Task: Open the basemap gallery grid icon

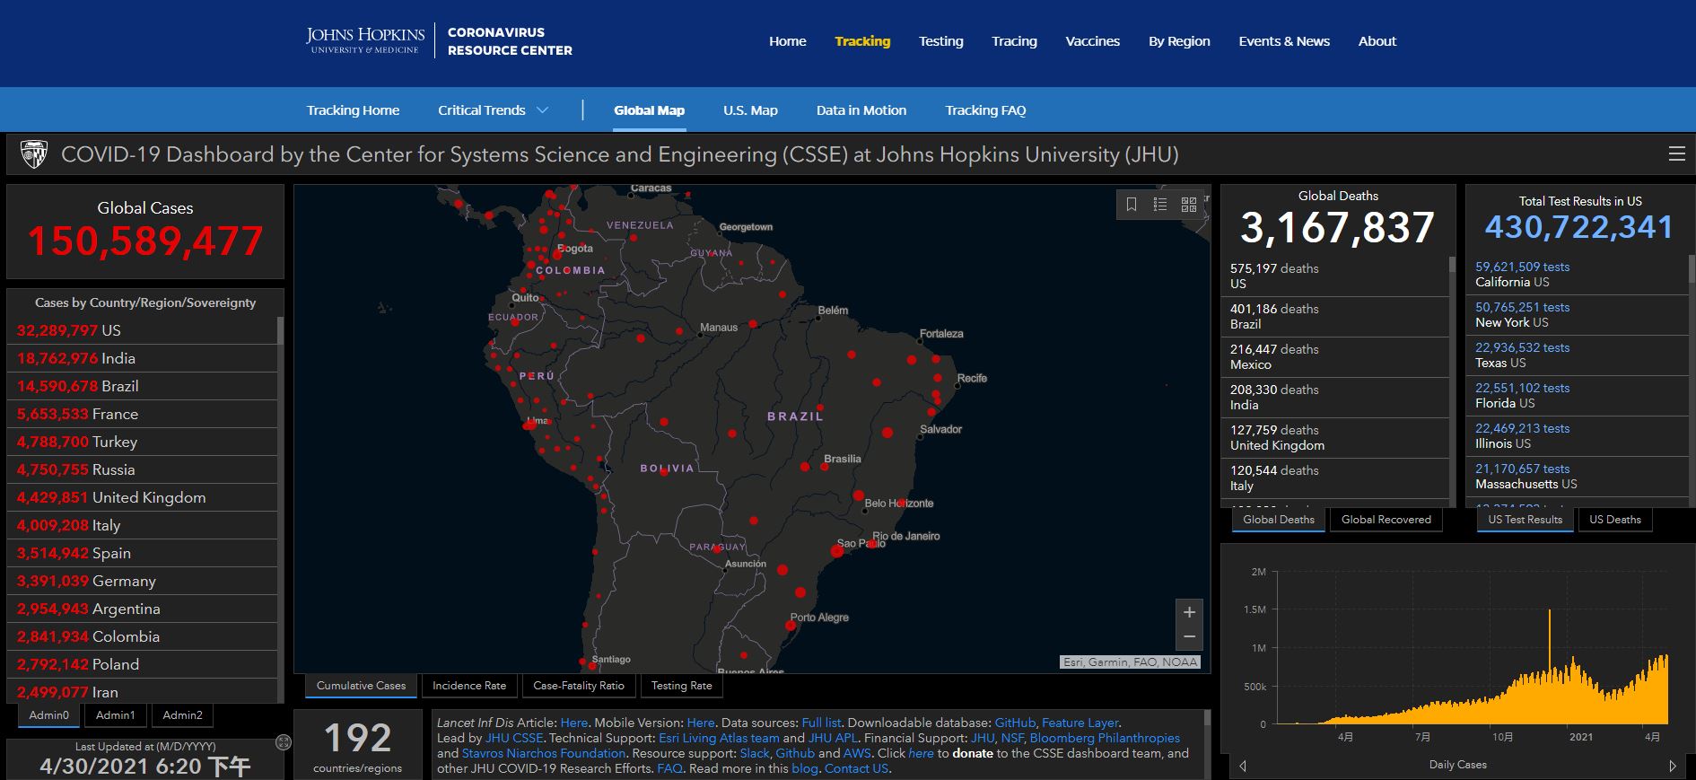Action: pos(1189,205)
